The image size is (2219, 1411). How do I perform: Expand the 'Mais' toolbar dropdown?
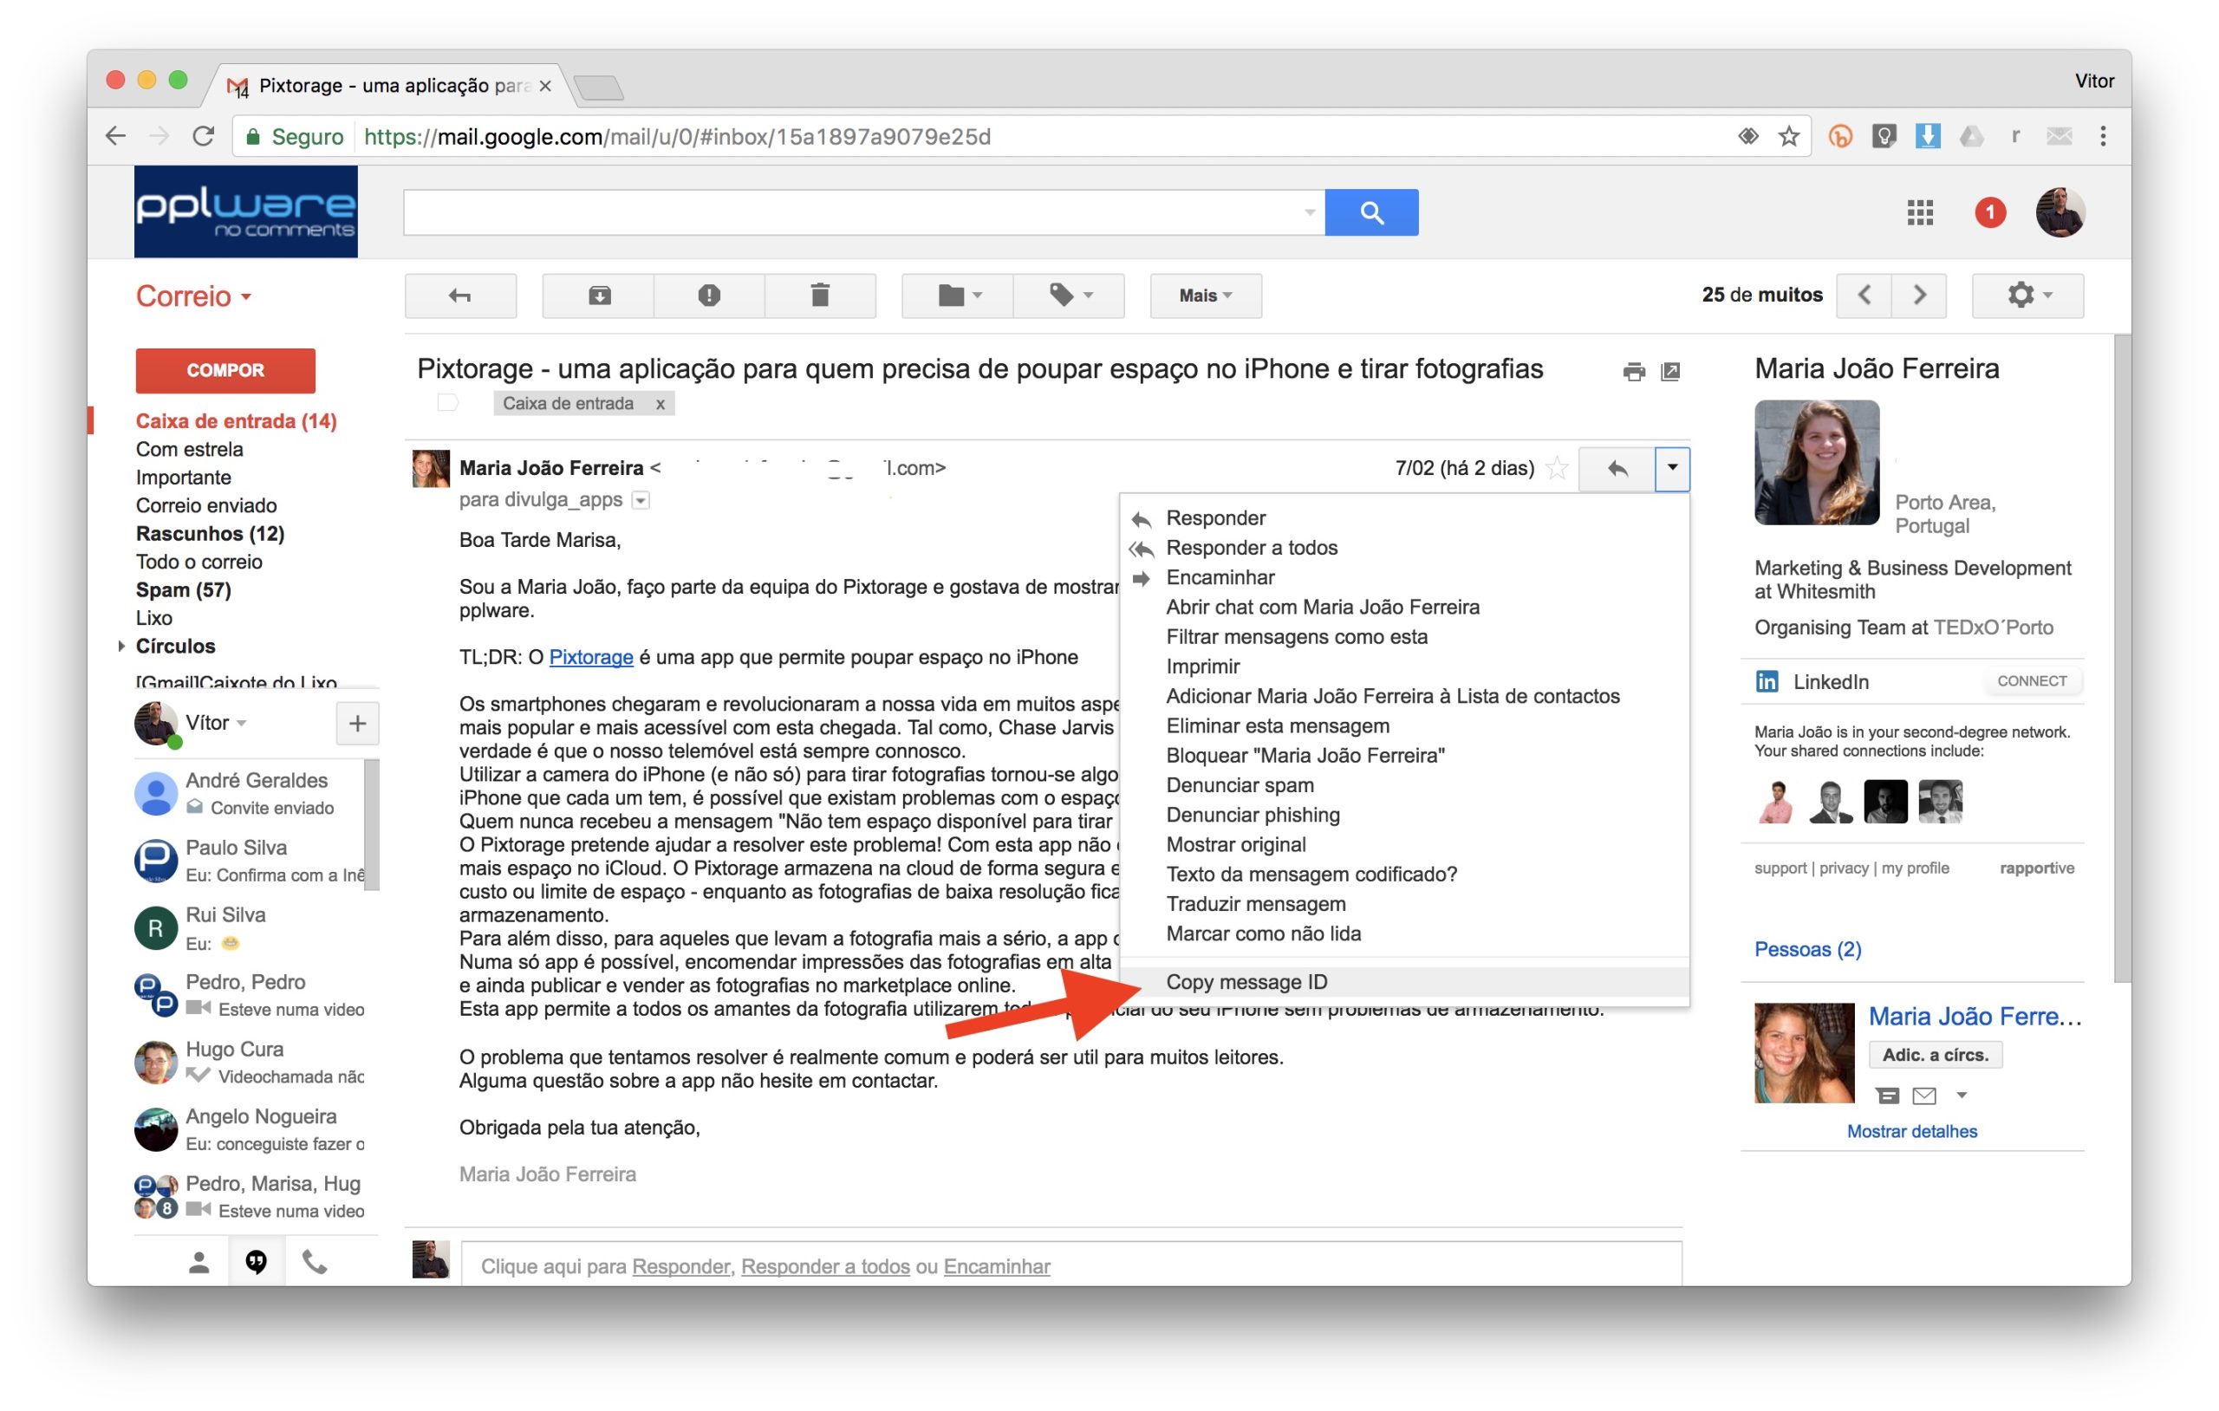[x=1203, y=294]
